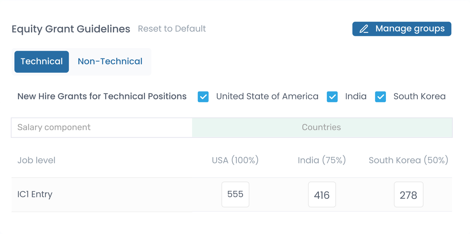
Task: Uncheck United State of America checkbox
Action: click(x=203, y=97)
